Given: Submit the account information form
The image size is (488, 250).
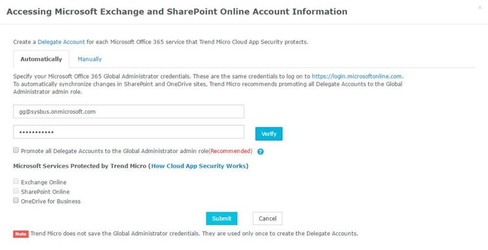Looking at the screenshot, I should 221,218.
